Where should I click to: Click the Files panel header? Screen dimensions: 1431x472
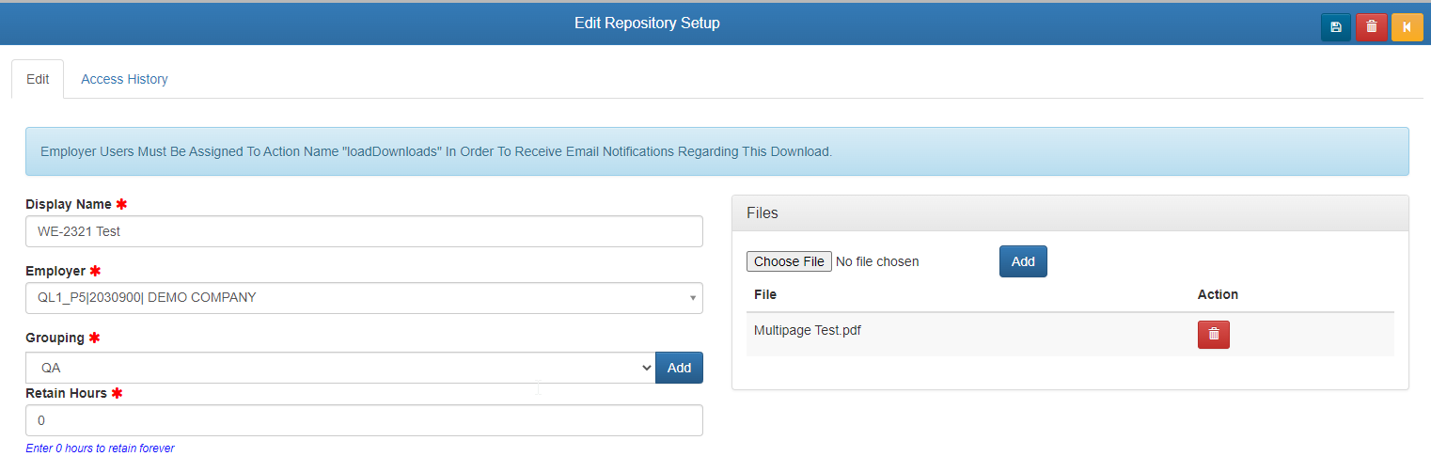point(1069,213)
